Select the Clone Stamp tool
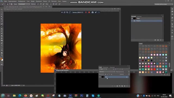174x98 pixels. coord(2,29)
